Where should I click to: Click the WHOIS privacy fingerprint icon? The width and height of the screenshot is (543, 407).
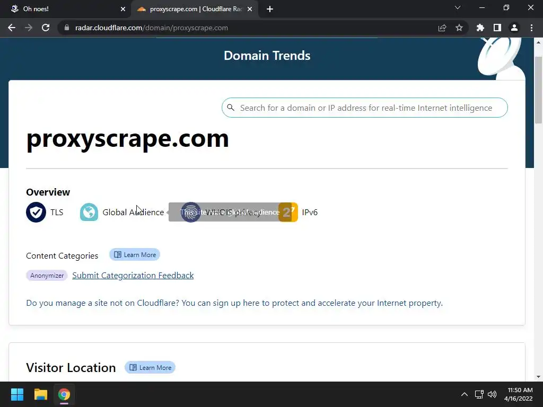click(190, 212)
